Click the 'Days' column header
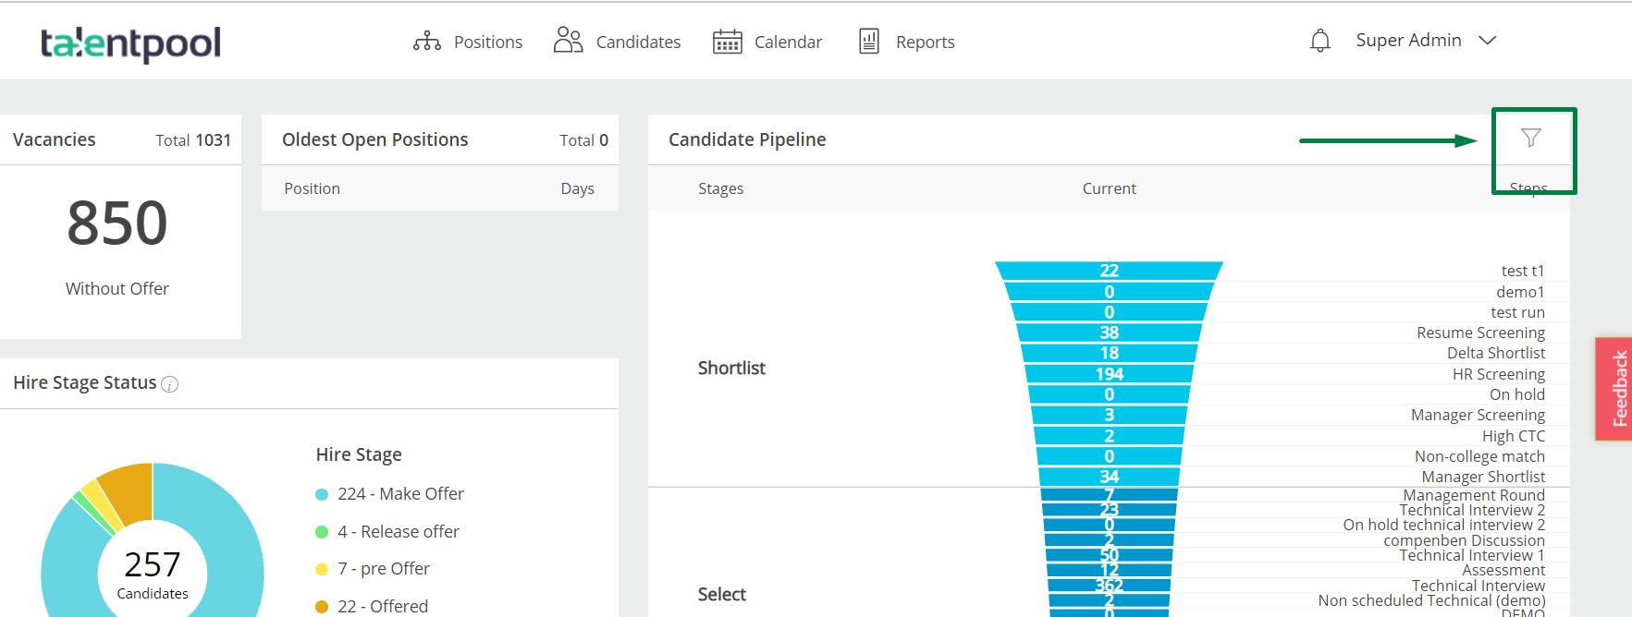This screenshot has width=1632, height=617. point(577,188)
